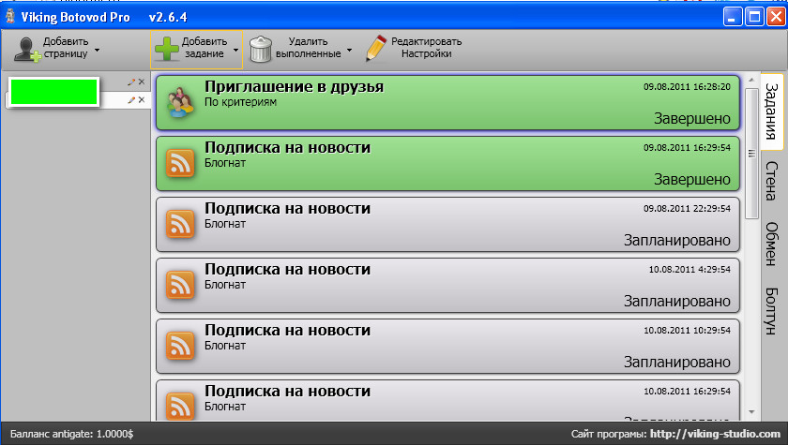The width and height of the screenshot is (788, 445).
Task: Click the task list scrollbar down arrow
Action: pyautogui.click(x=751, y=412)
